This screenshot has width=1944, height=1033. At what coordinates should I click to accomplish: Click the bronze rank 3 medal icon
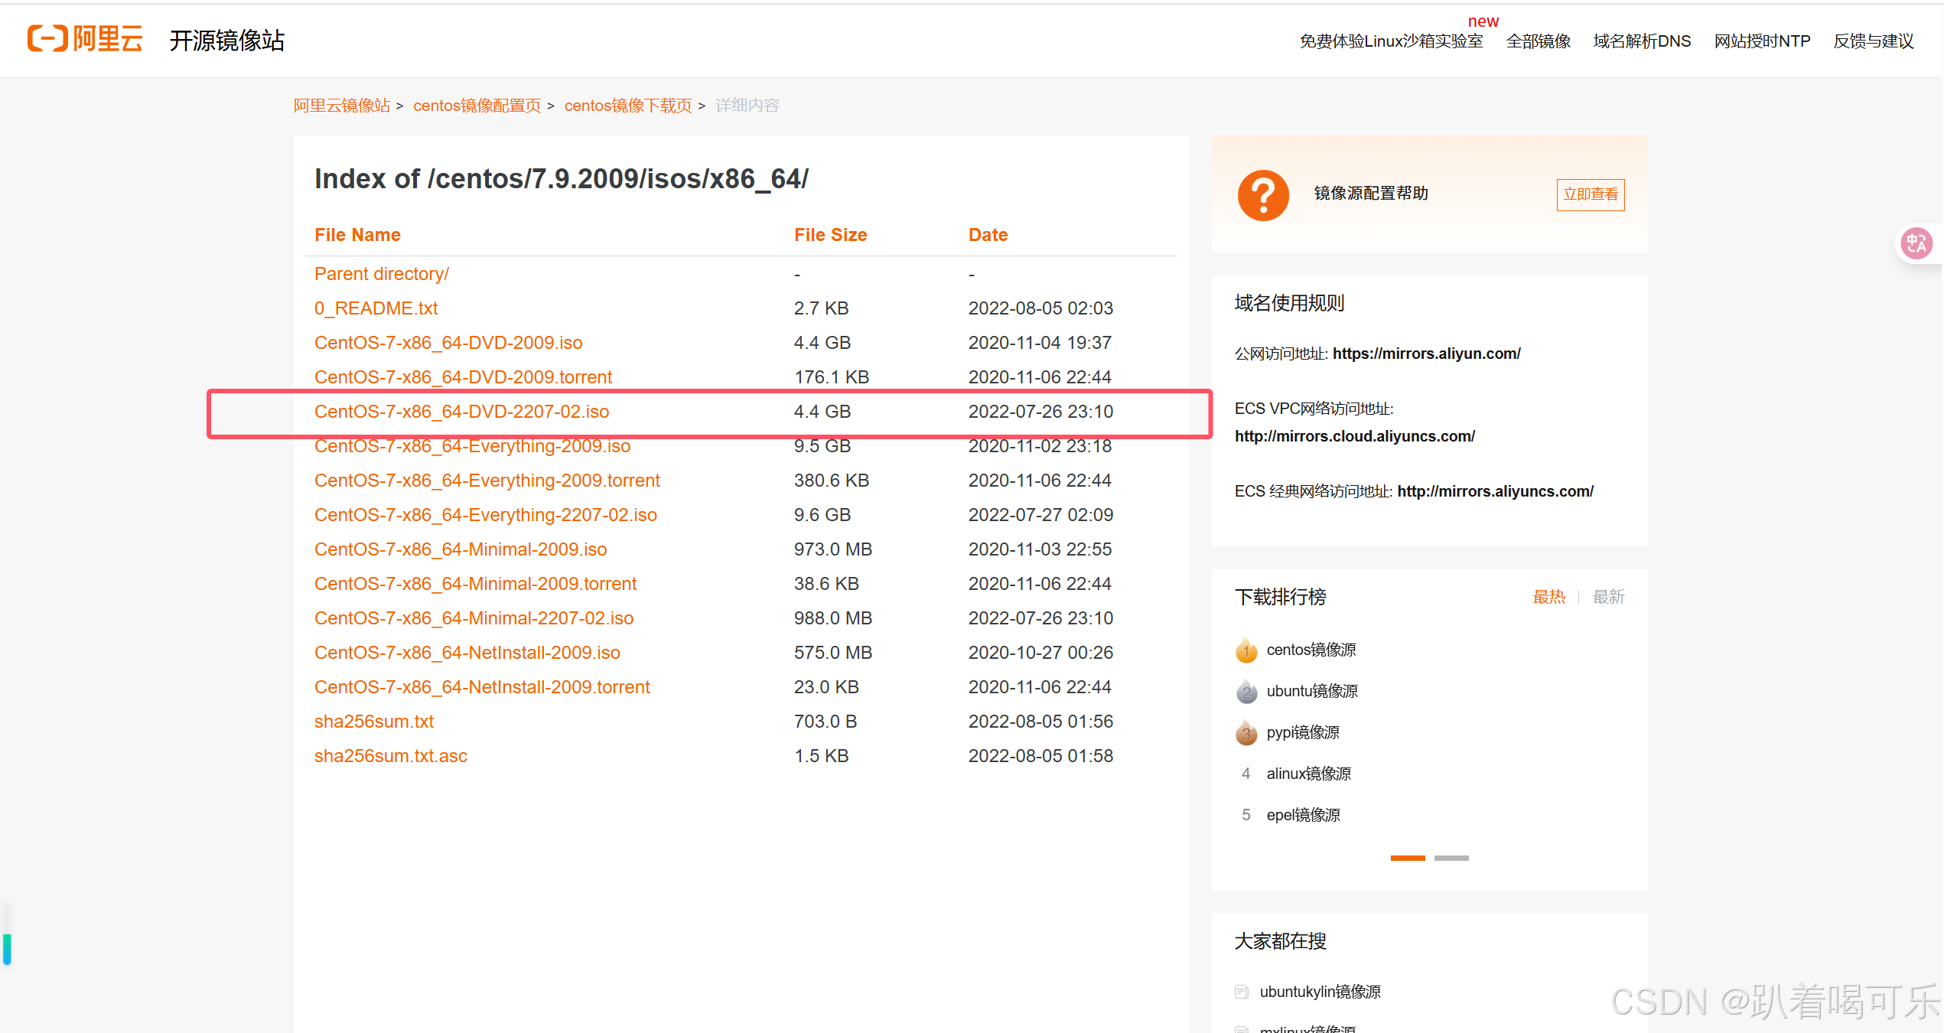(x=1246, y=733)
